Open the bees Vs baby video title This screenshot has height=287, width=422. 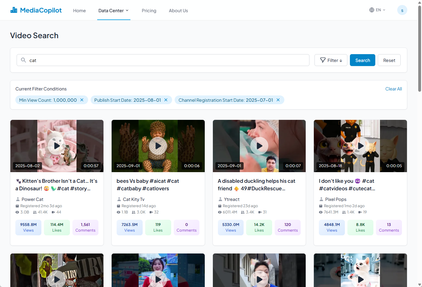coord(148,185)
